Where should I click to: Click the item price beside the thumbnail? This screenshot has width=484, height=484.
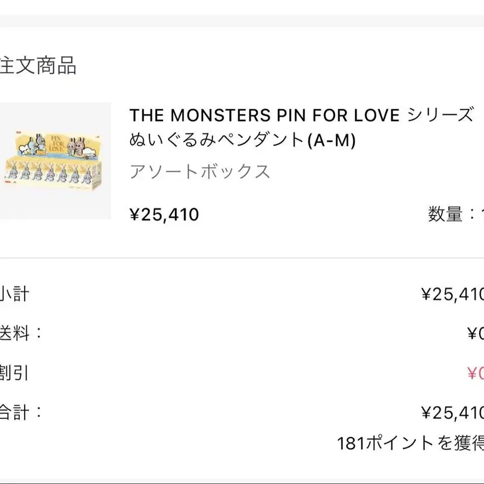click(165, 215)
